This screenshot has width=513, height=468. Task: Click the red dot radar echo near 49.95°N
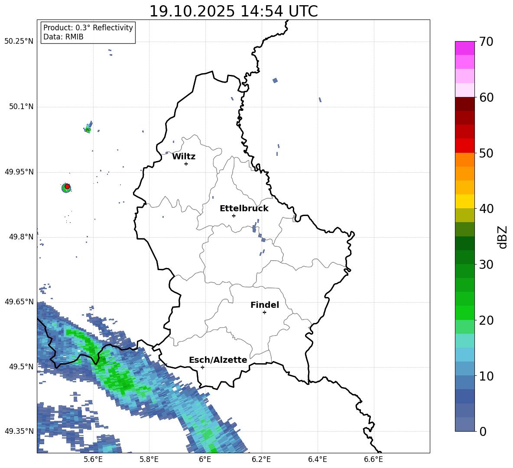(67, 187)
